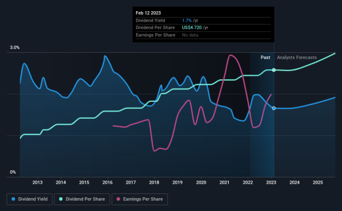Click the 2016 x-axis label
Viewport: 342px width, 211px height.
[107, 183]
